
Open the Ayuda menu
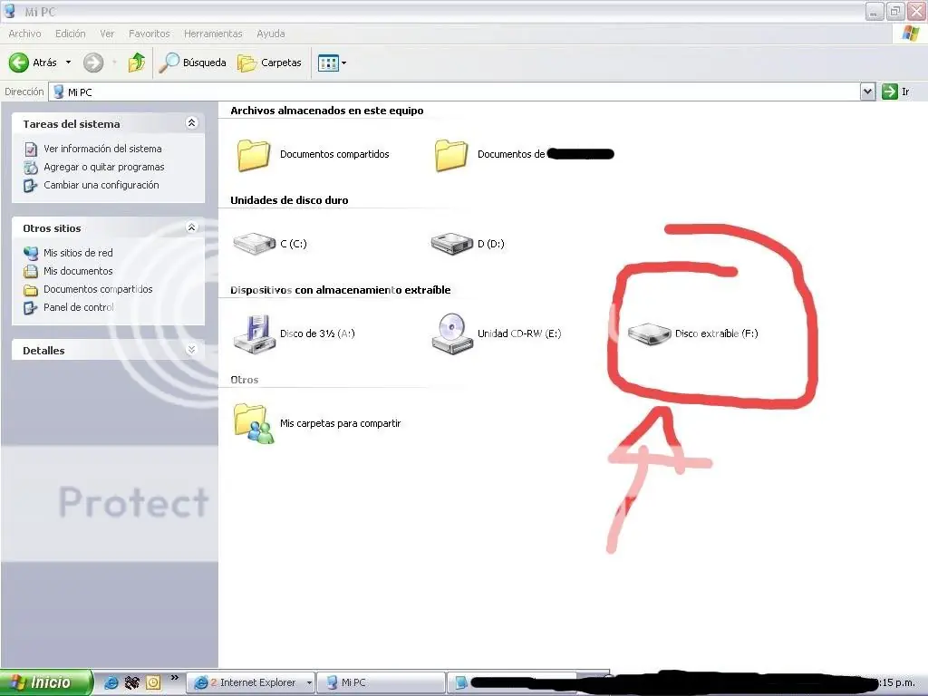pos(270,34)
